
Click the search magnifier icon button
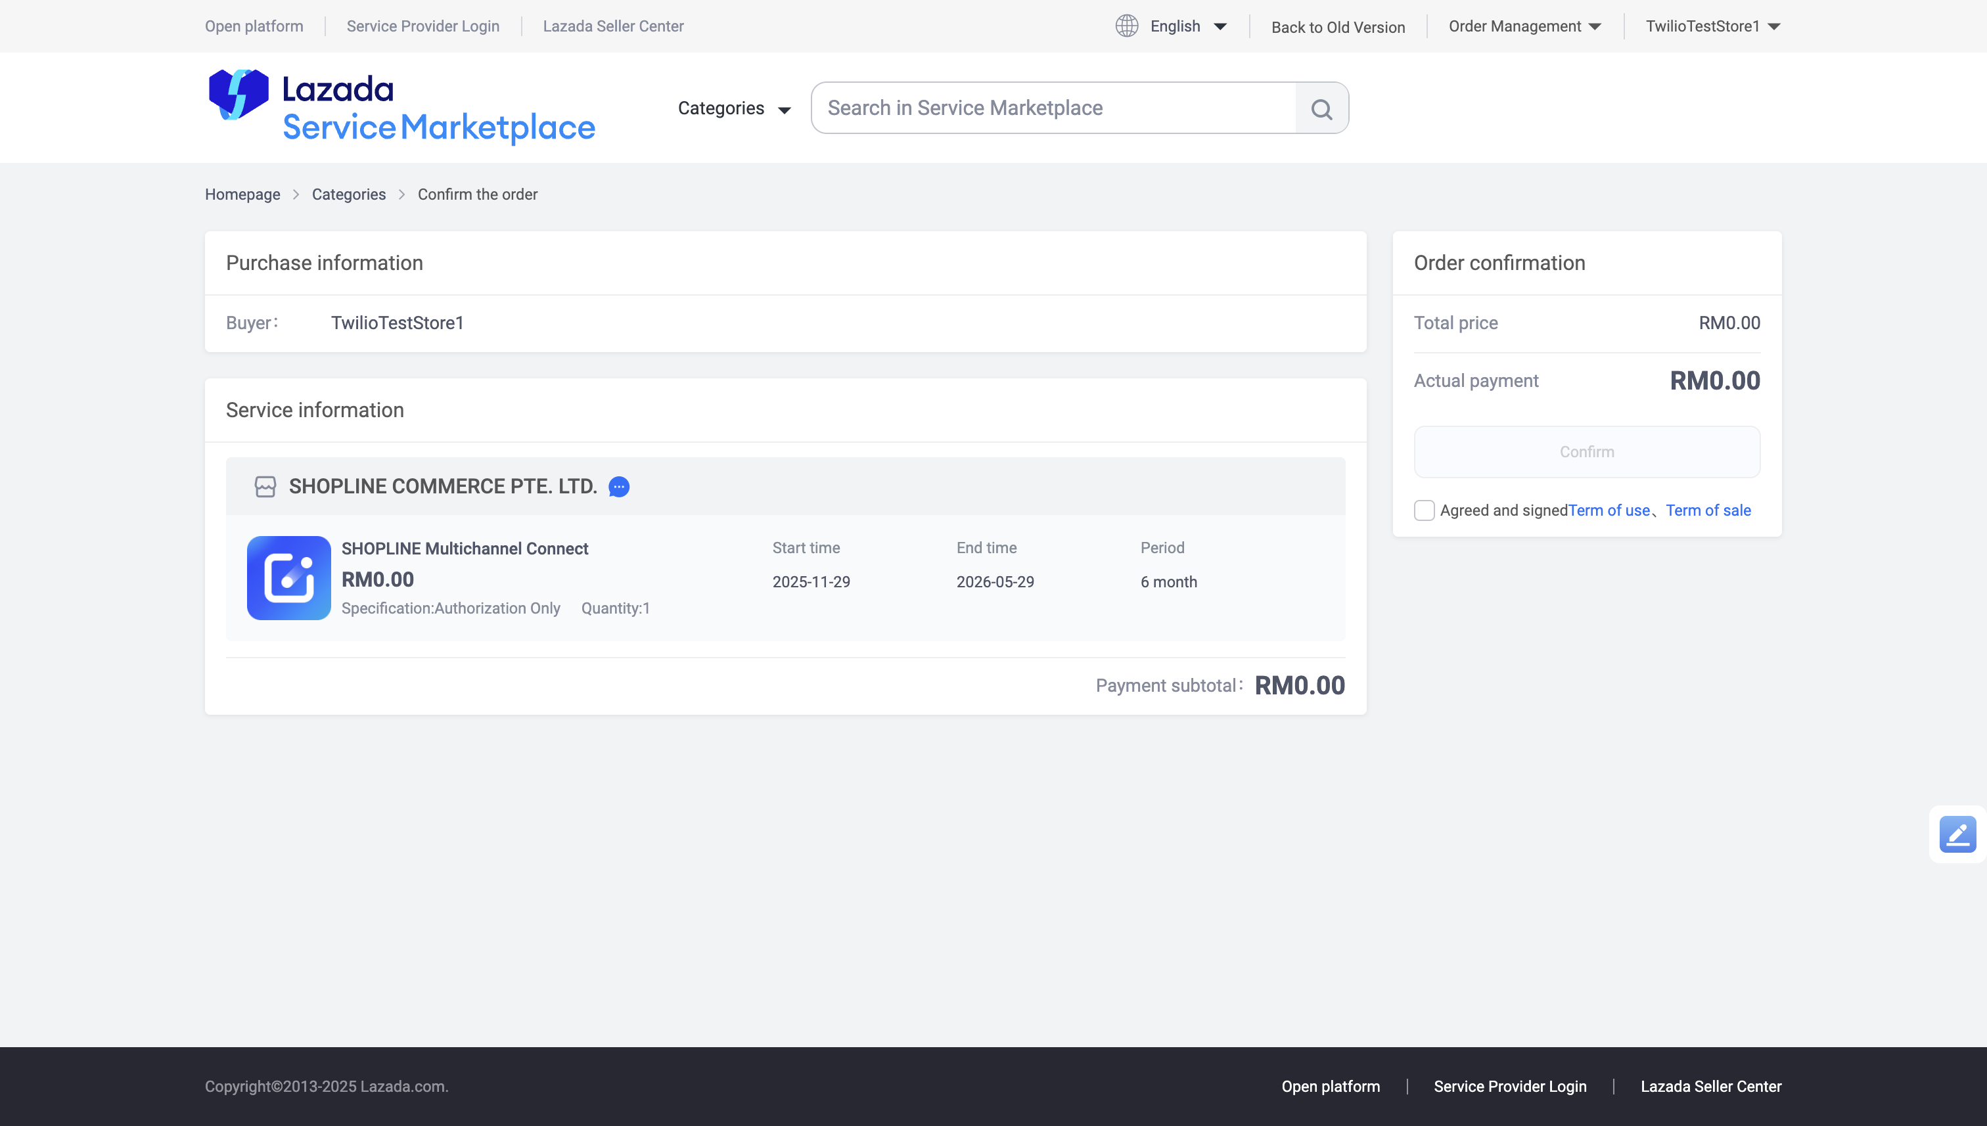pos(1322,108)
